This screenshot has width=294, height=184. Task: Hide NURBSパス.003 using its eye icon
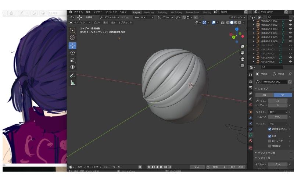(290, 29)
